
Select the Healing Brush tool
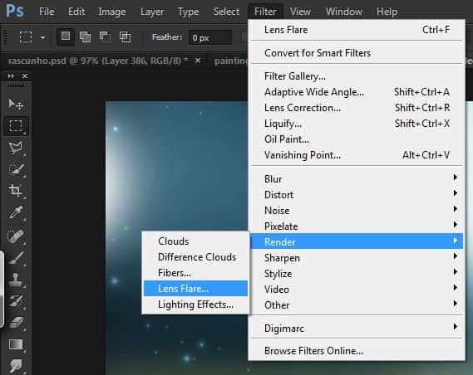[x=16, y=236]
